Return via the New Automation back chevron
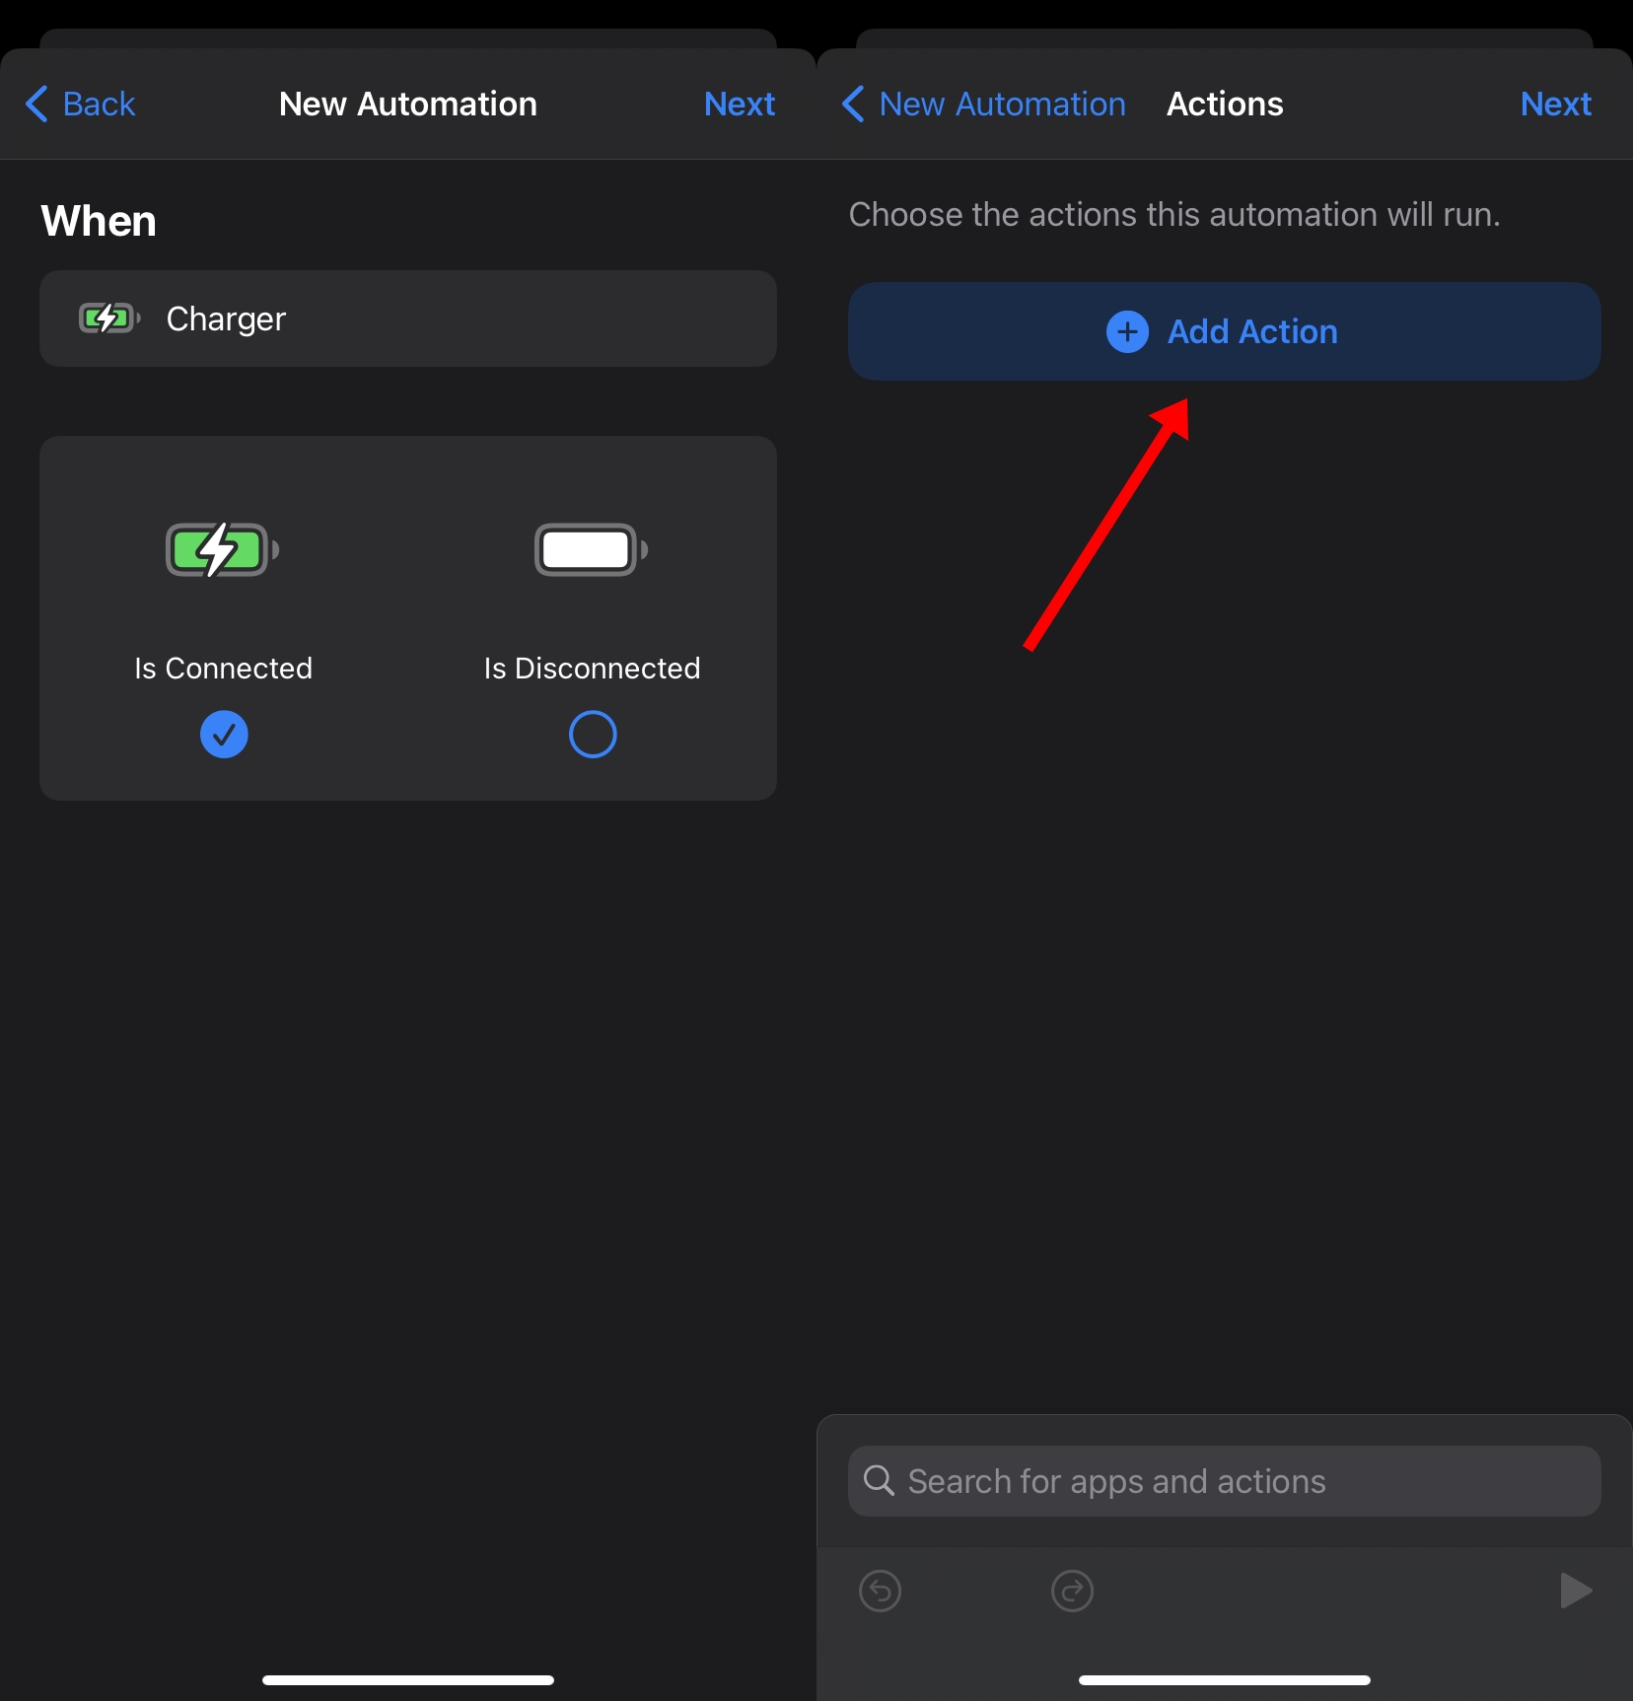Image resolution: width=1633 pixels, height=1701 pixels. (x=854, y=104)
